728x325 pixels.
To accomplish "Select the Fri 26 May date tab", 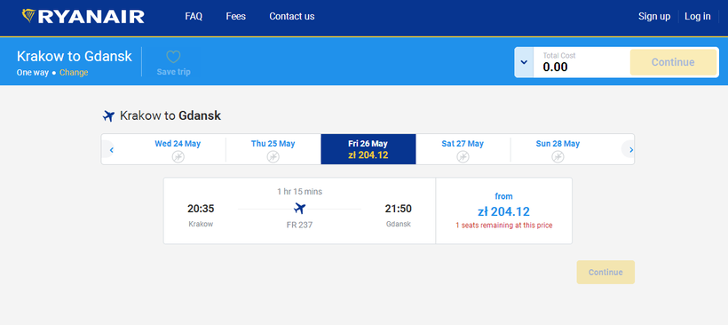I will [368, 149].
